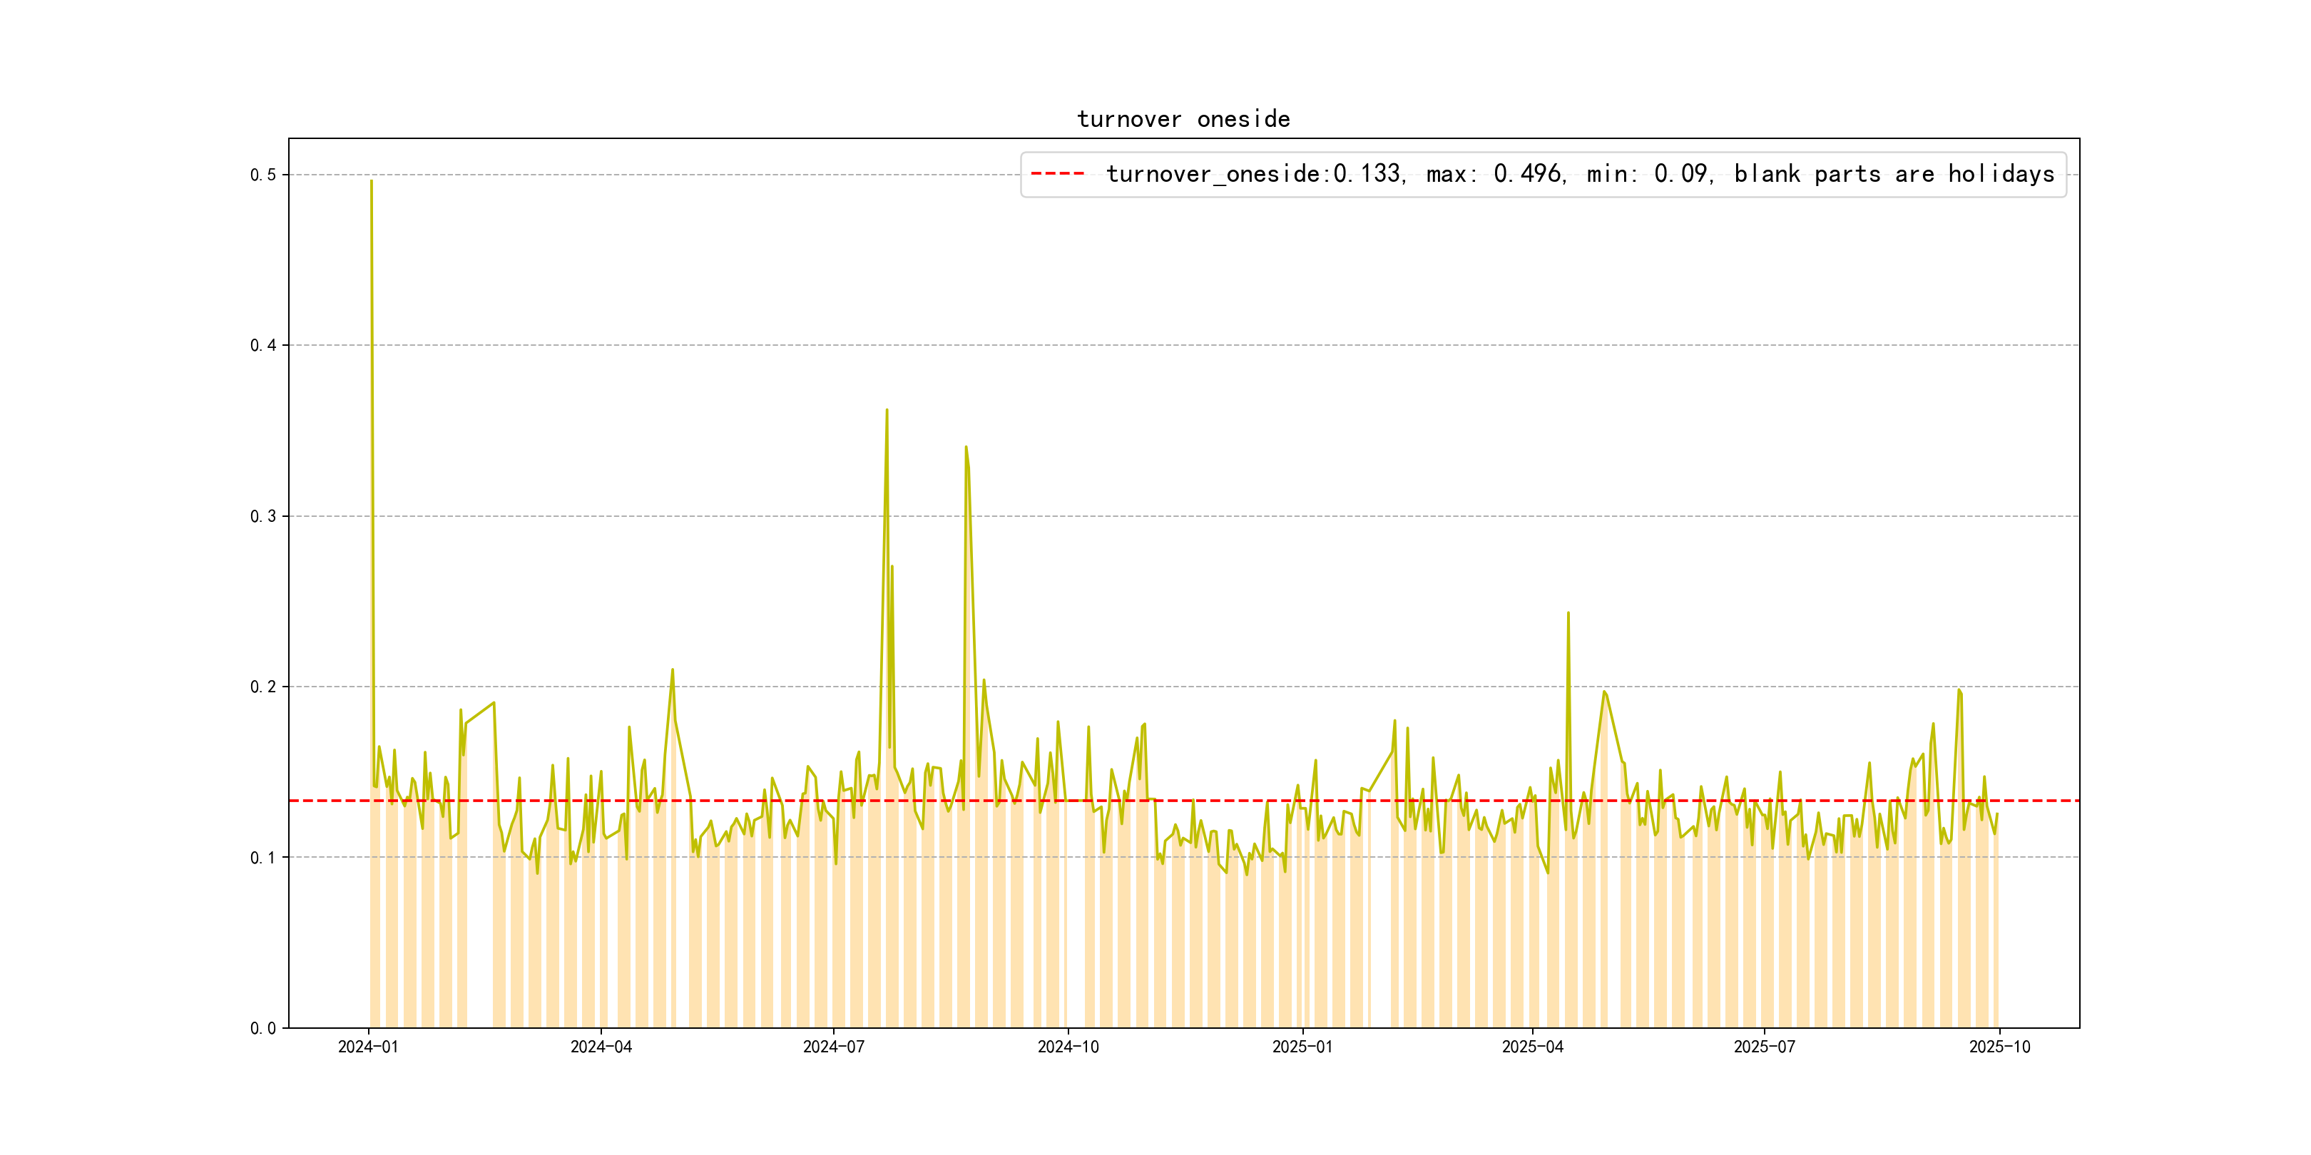Screen dimensions: 2311x1155
Task: Click the chart title "turnover oneside"
Action: point(1183,119)
